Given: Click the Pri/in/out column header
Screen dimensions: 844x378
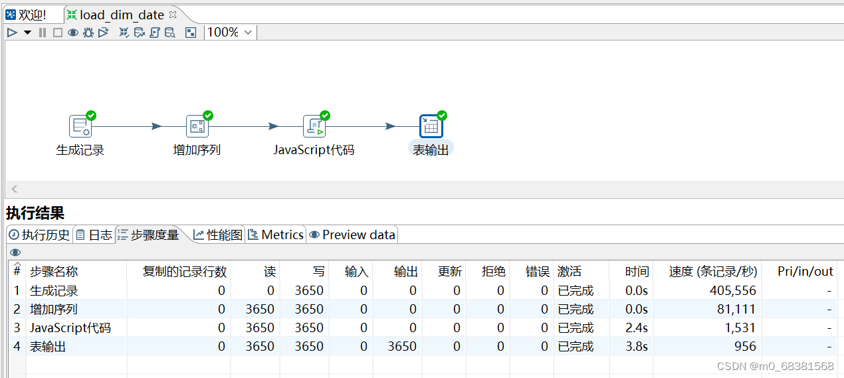Looking at the screenshot, I should click(x=798, y=272).
